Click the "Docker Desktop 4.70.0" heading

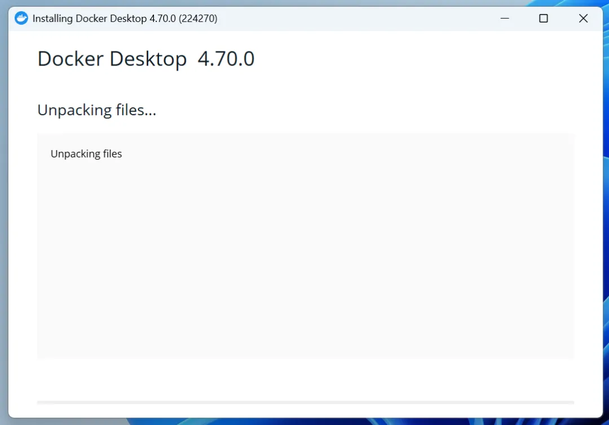(146, 59)
